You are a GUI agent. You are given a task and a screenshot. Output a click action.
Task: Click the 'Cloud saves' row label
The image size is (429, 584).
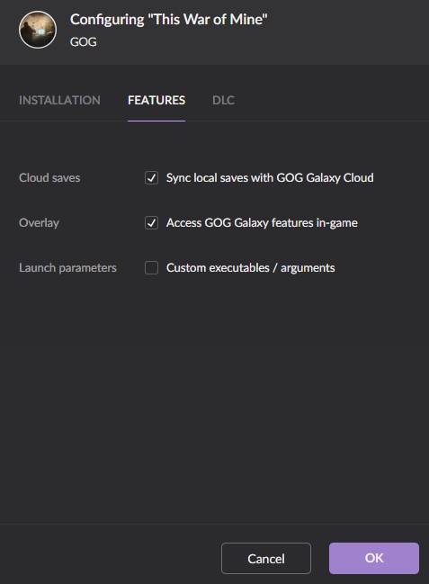(49, 177)
